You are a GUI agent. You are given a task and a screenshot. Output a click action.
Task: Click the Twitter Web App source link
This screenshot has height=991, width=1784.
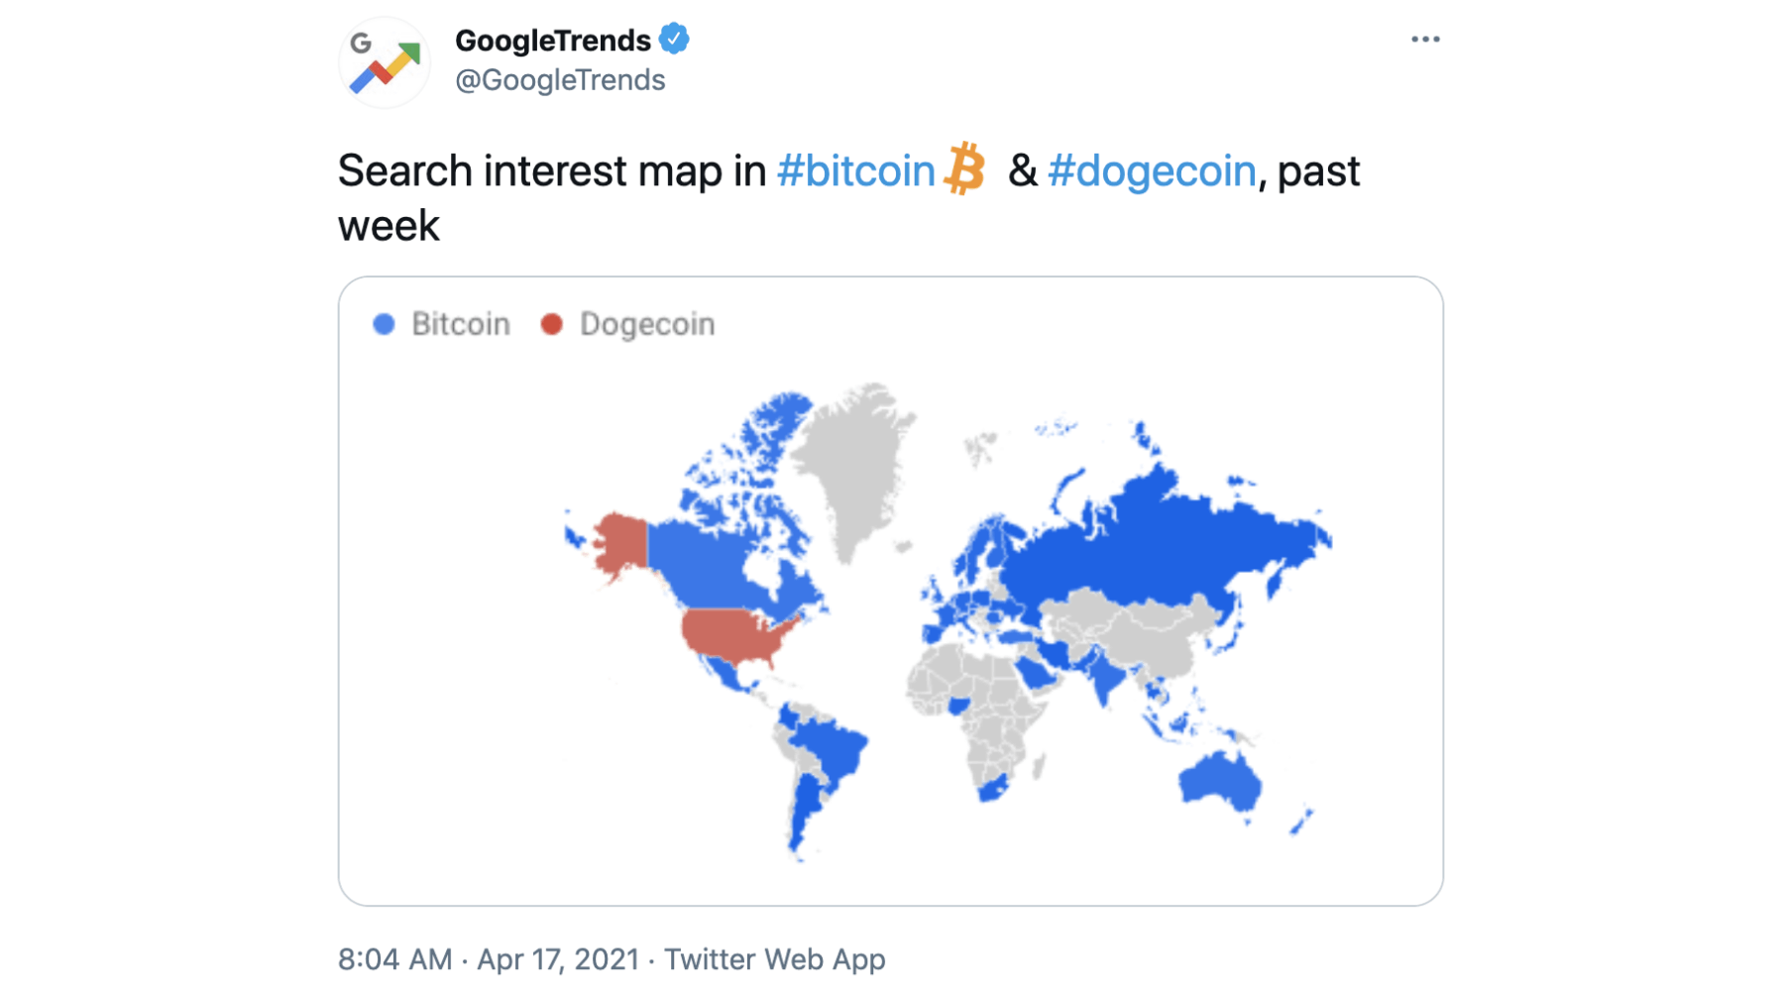pyautogui.click(x=774, y=959)
